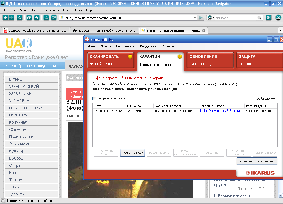Open the Файл menu in virus.utilities
The image size is (283, 204).
[x=92, y=46]
